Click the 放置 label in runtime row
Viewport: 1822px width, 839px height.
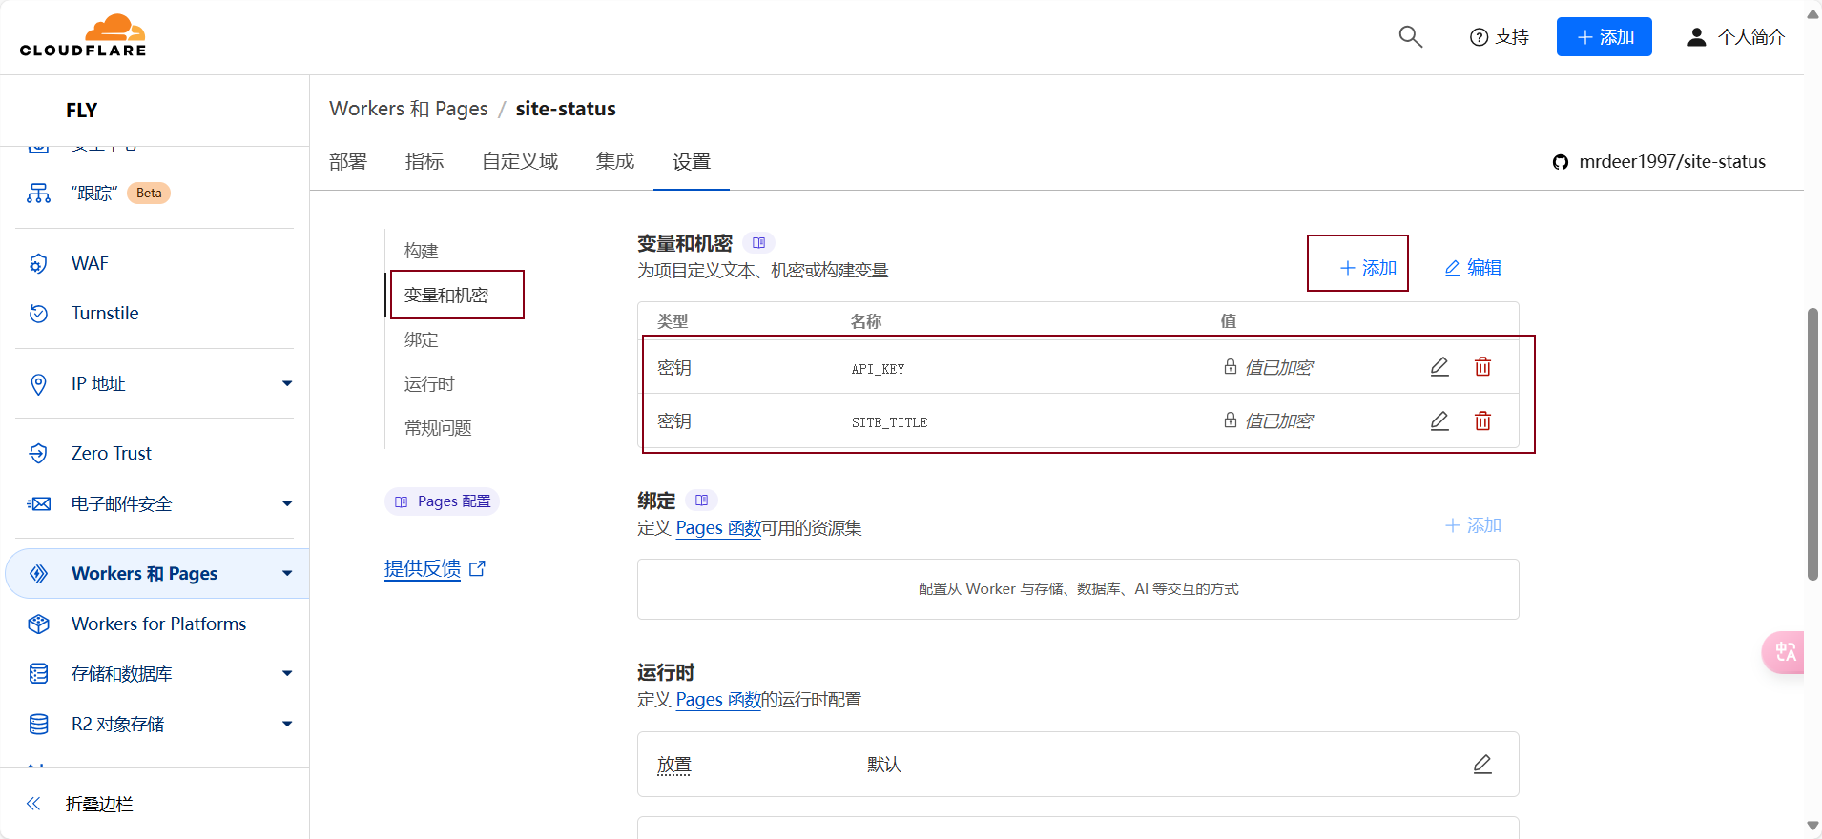[x=673, y=765]
